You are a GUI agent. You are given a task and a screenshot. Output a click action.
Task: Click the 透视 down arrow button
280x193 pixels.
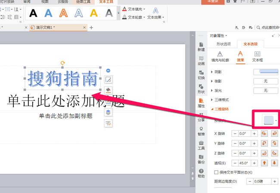point(274,163)
